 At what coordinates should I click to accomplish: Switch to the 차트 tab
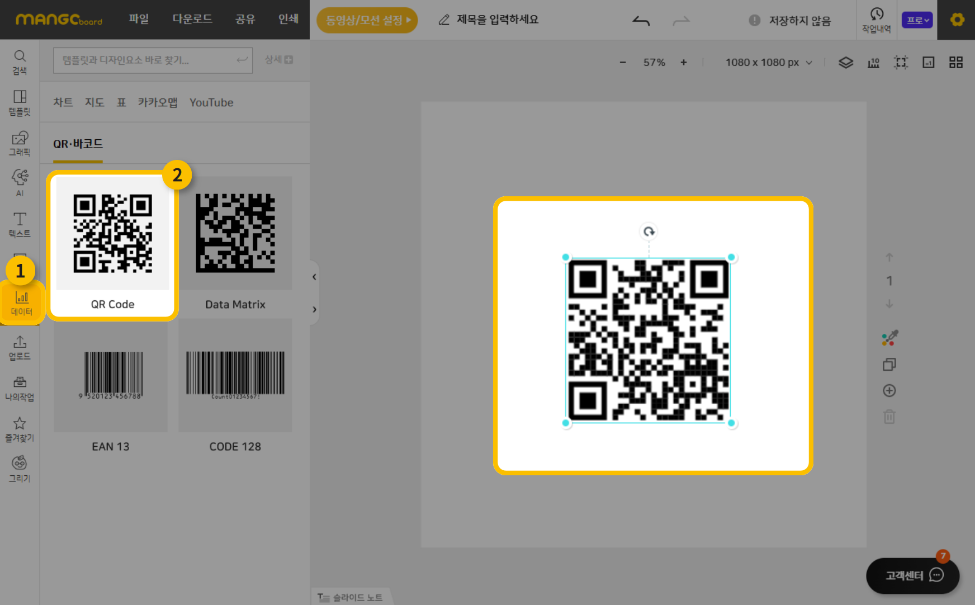pos(63,102)
